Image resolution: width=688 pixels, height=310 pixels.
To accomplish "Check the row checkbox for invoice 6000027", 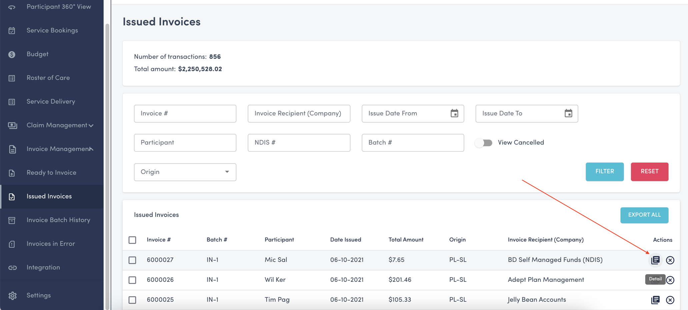I will click(x=132, y=260).
